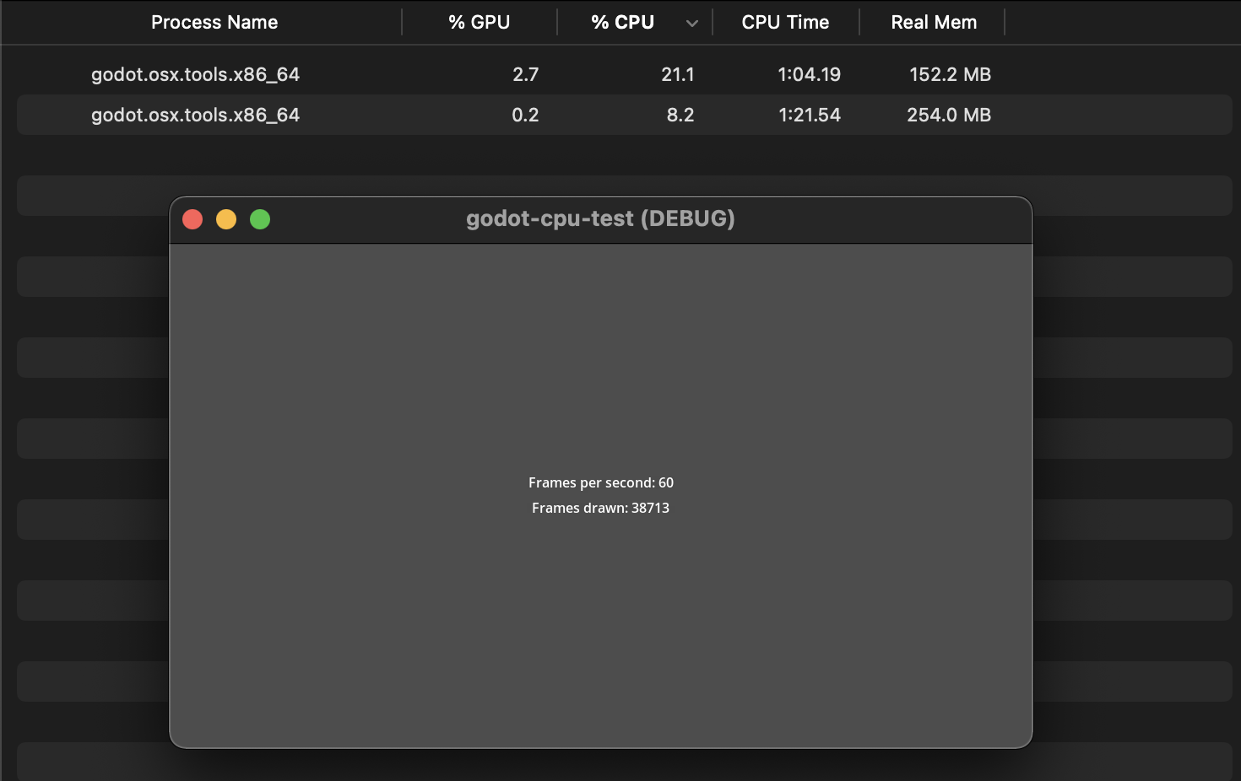Click the 254.0 MB memory value
Image resolution: width=1241 pixels, height=781 pixels.
(949, 115)
